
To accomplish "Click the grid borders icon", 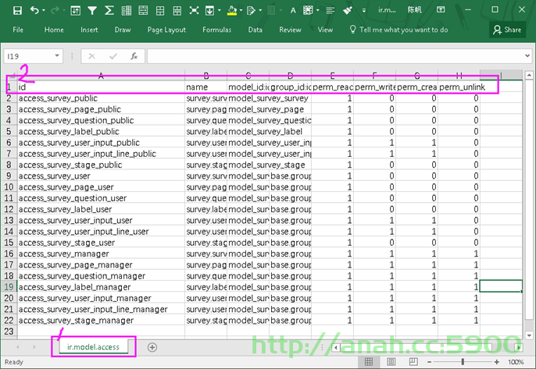I will 177,11.
